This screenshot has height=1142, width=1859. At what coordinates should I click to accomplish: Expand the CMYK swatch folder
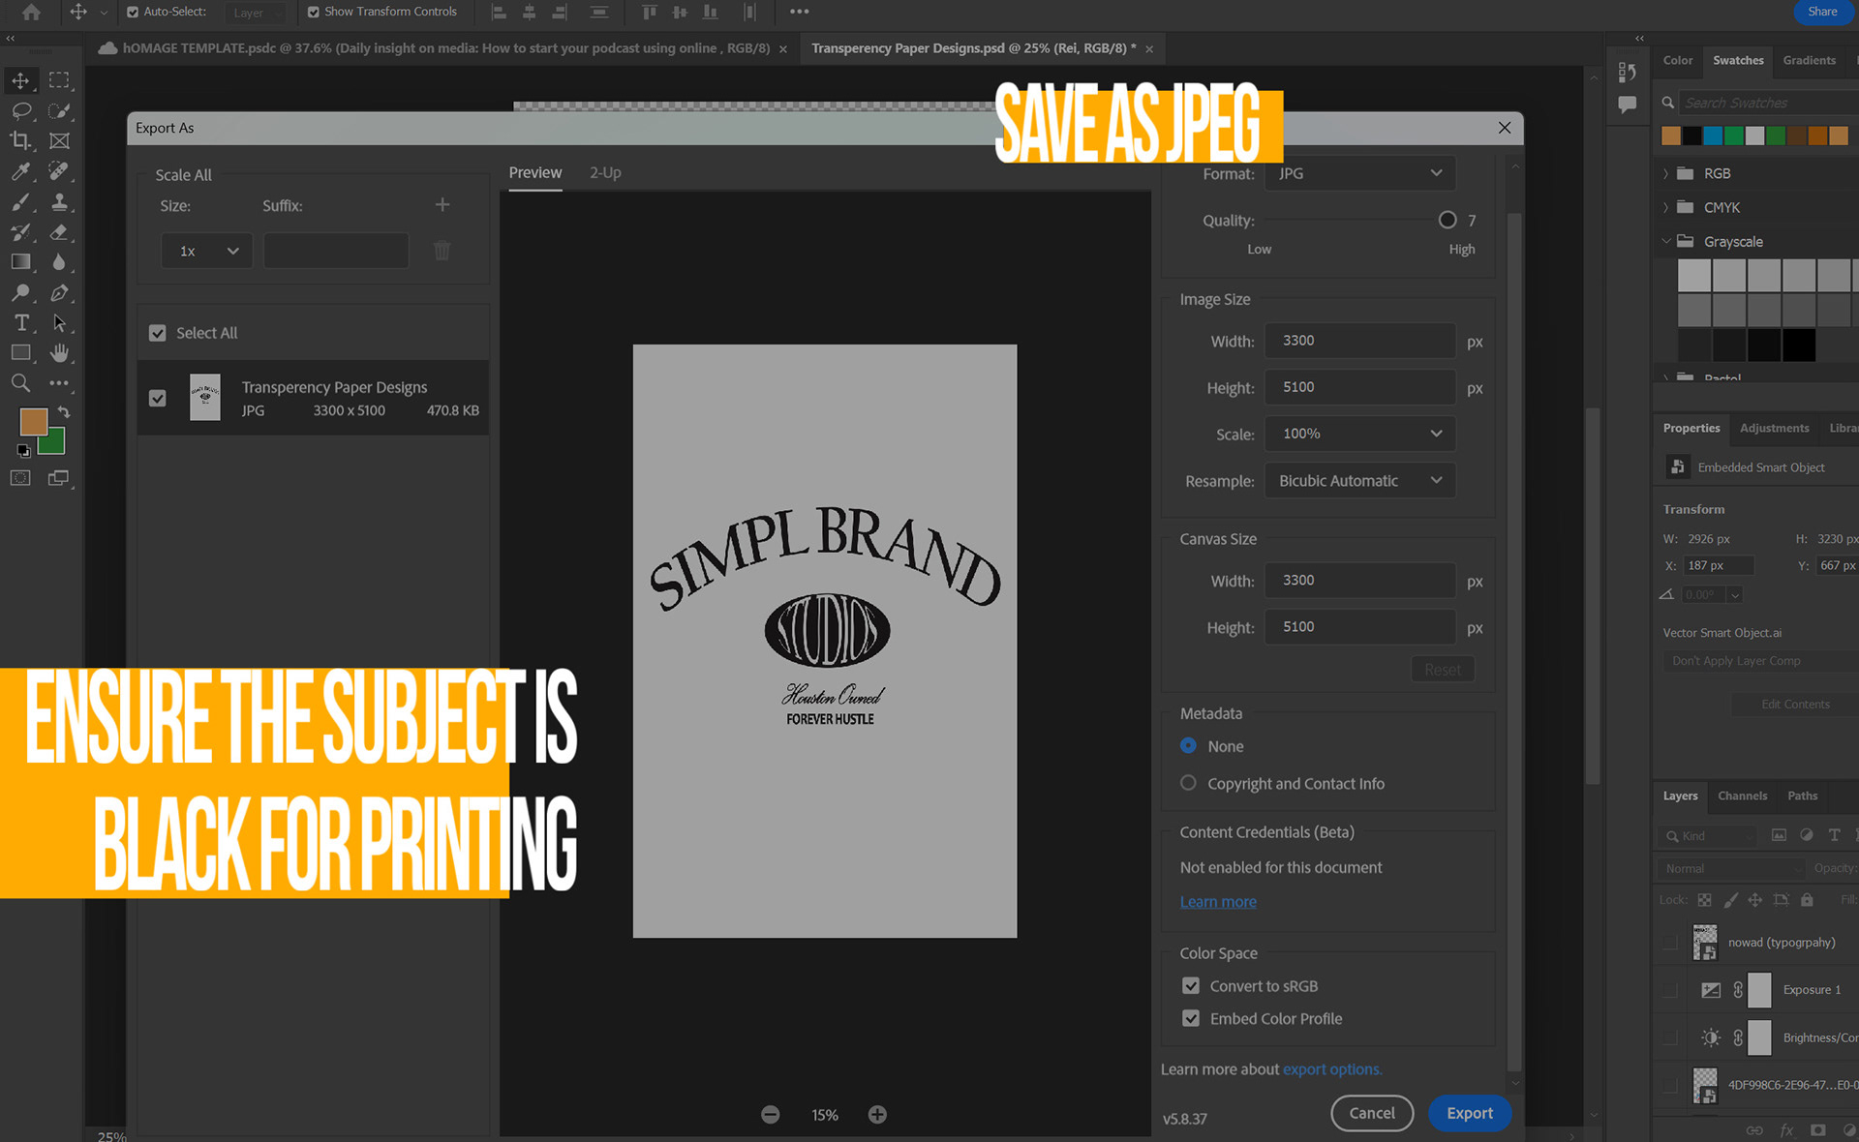coord(1665,207)
